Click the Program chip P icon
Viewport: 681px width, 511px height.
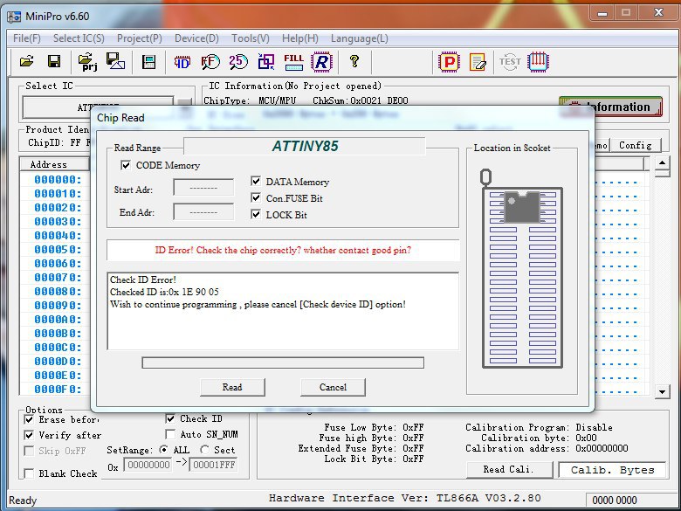[x=449, y=62]
